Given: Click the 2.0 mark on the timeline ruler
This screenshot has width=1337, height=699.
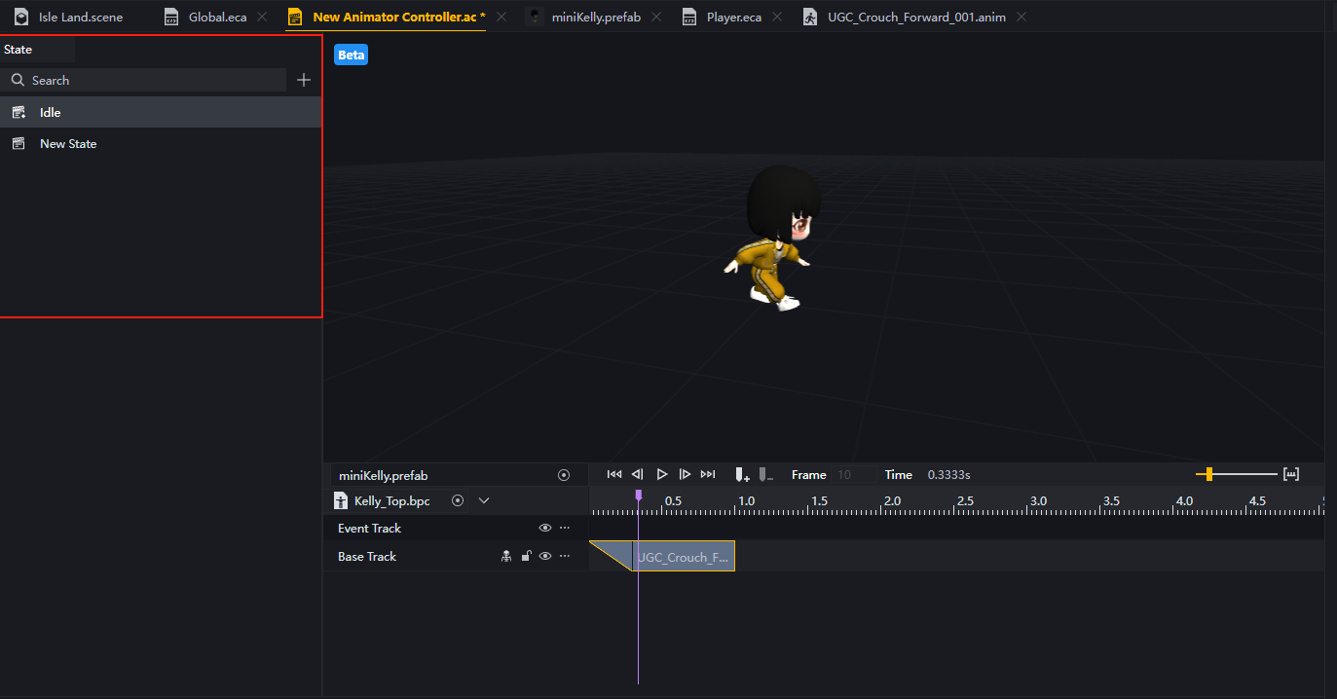Looking at the screenshot, I should [x=892, y=500].
